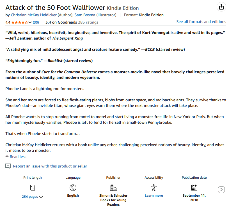Open illustrator Sam Bosma's page

click(85, 15)
